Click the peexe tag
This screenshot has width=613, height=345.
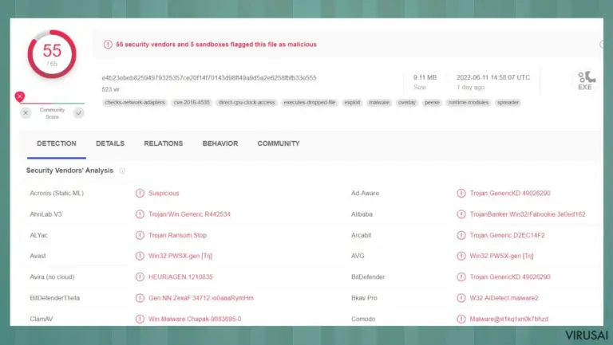[x=432, y=103]
